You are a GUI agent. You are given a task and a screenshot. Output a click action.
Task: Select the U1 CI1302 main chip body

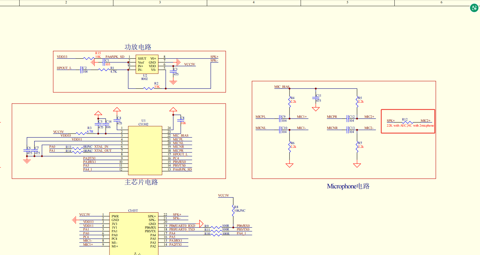coord(145,151)
